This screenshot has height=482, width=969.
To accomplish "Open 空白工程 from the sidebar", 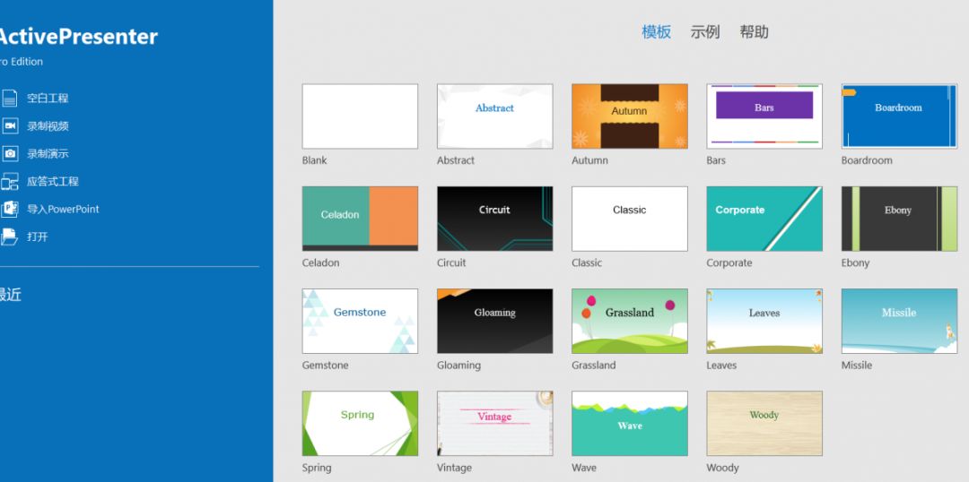I will pos(48,99).
